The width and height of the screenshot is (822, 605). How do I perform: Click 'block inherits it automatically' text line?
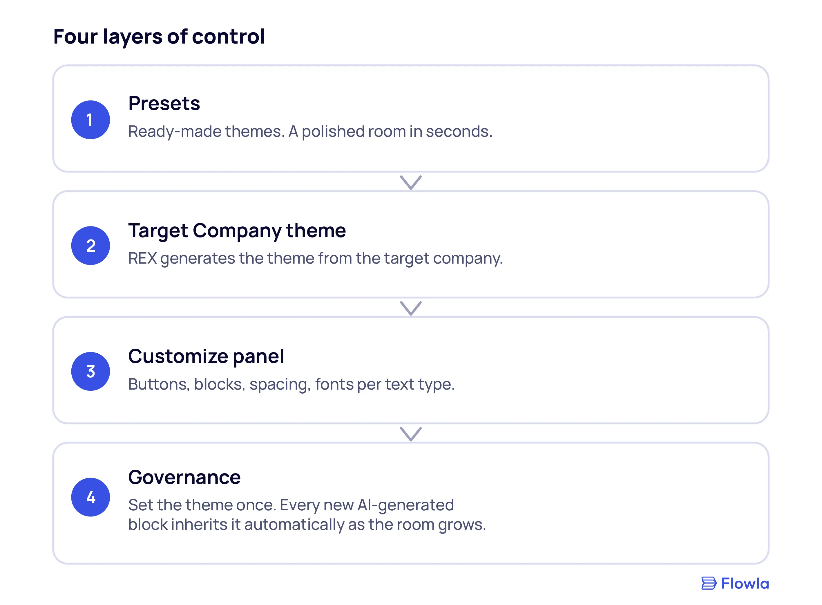(x=307, y=525)
